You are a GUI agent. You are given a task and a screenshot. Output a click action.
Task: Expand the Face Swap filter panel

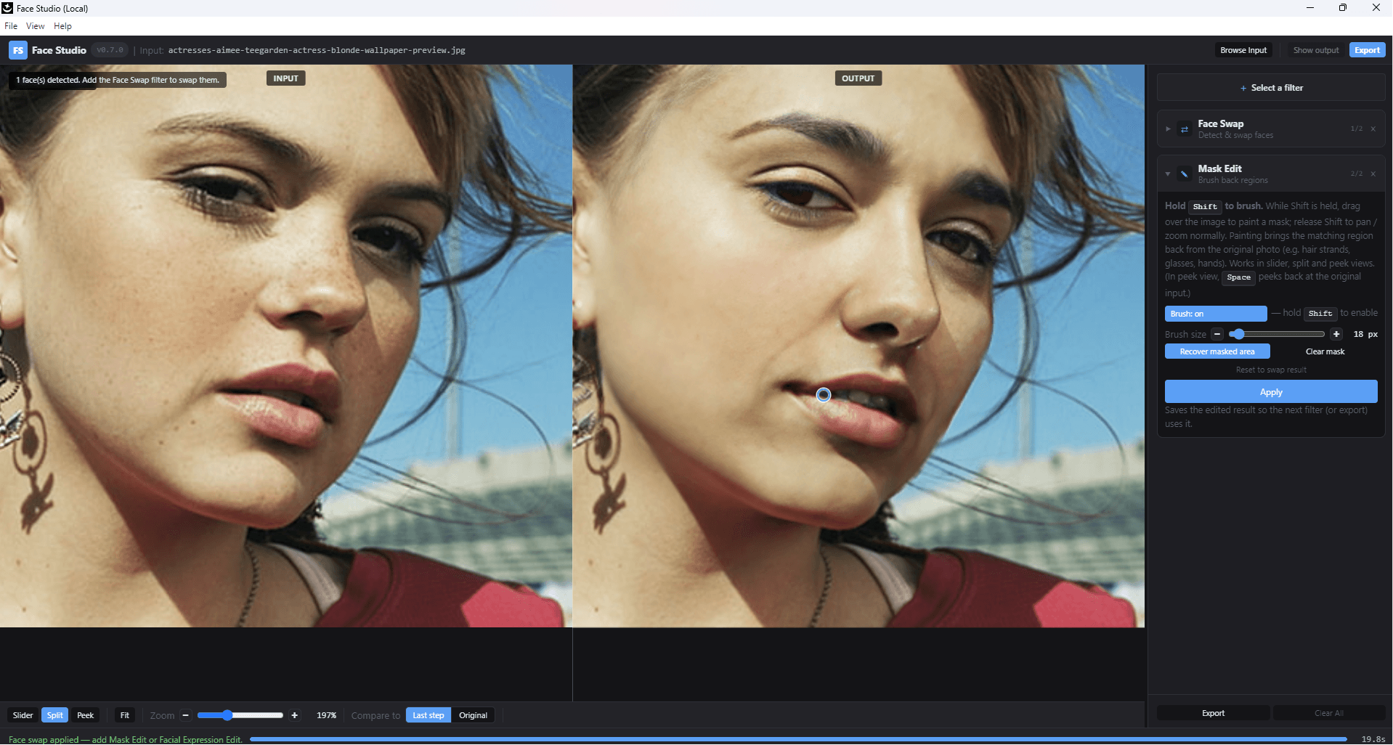pyautogui.click(x=1168, y=129)
